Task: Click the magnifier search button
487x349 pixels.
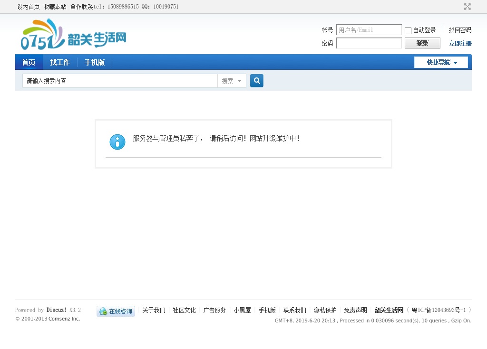Action: (257, 81)
